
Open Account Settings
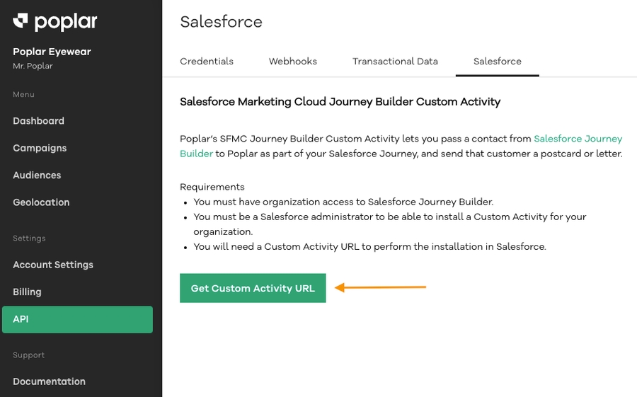coord(53,265)
